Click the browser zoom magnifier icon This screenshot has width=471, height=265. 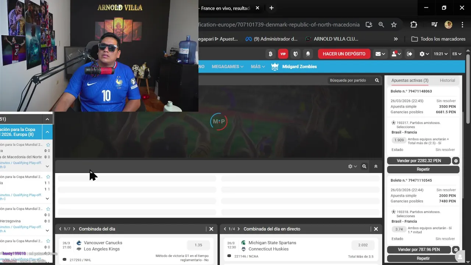coord(381,25)
